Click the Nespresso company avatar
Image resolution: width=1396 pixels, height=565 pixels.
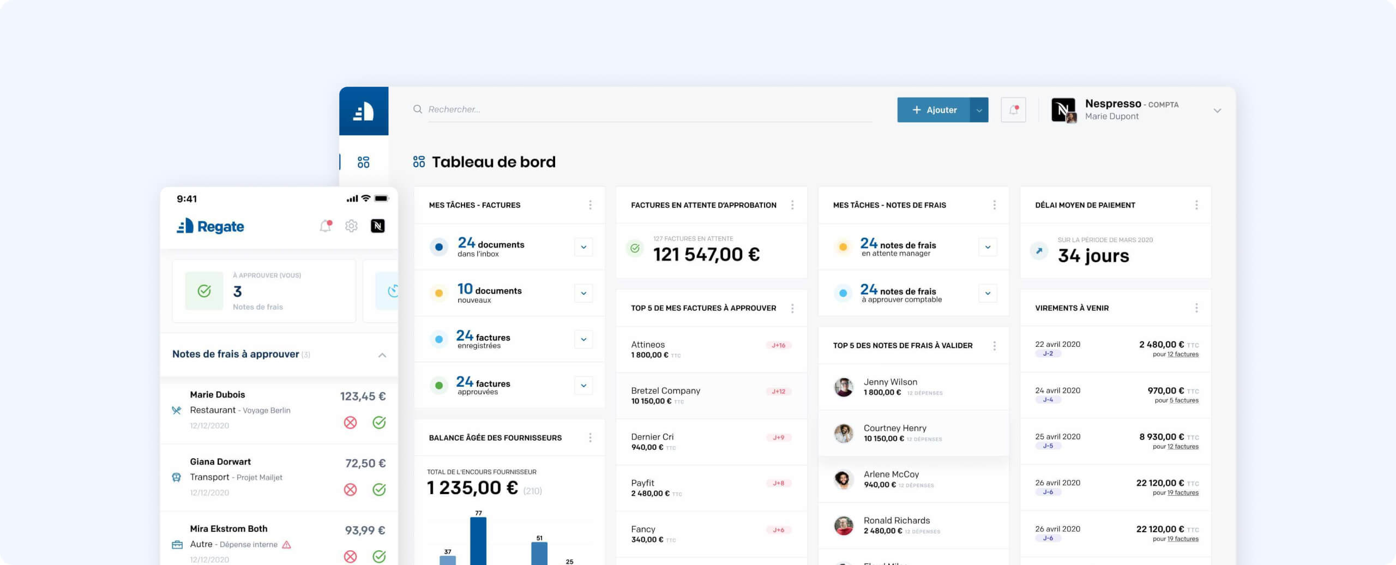click(1063, 110)
